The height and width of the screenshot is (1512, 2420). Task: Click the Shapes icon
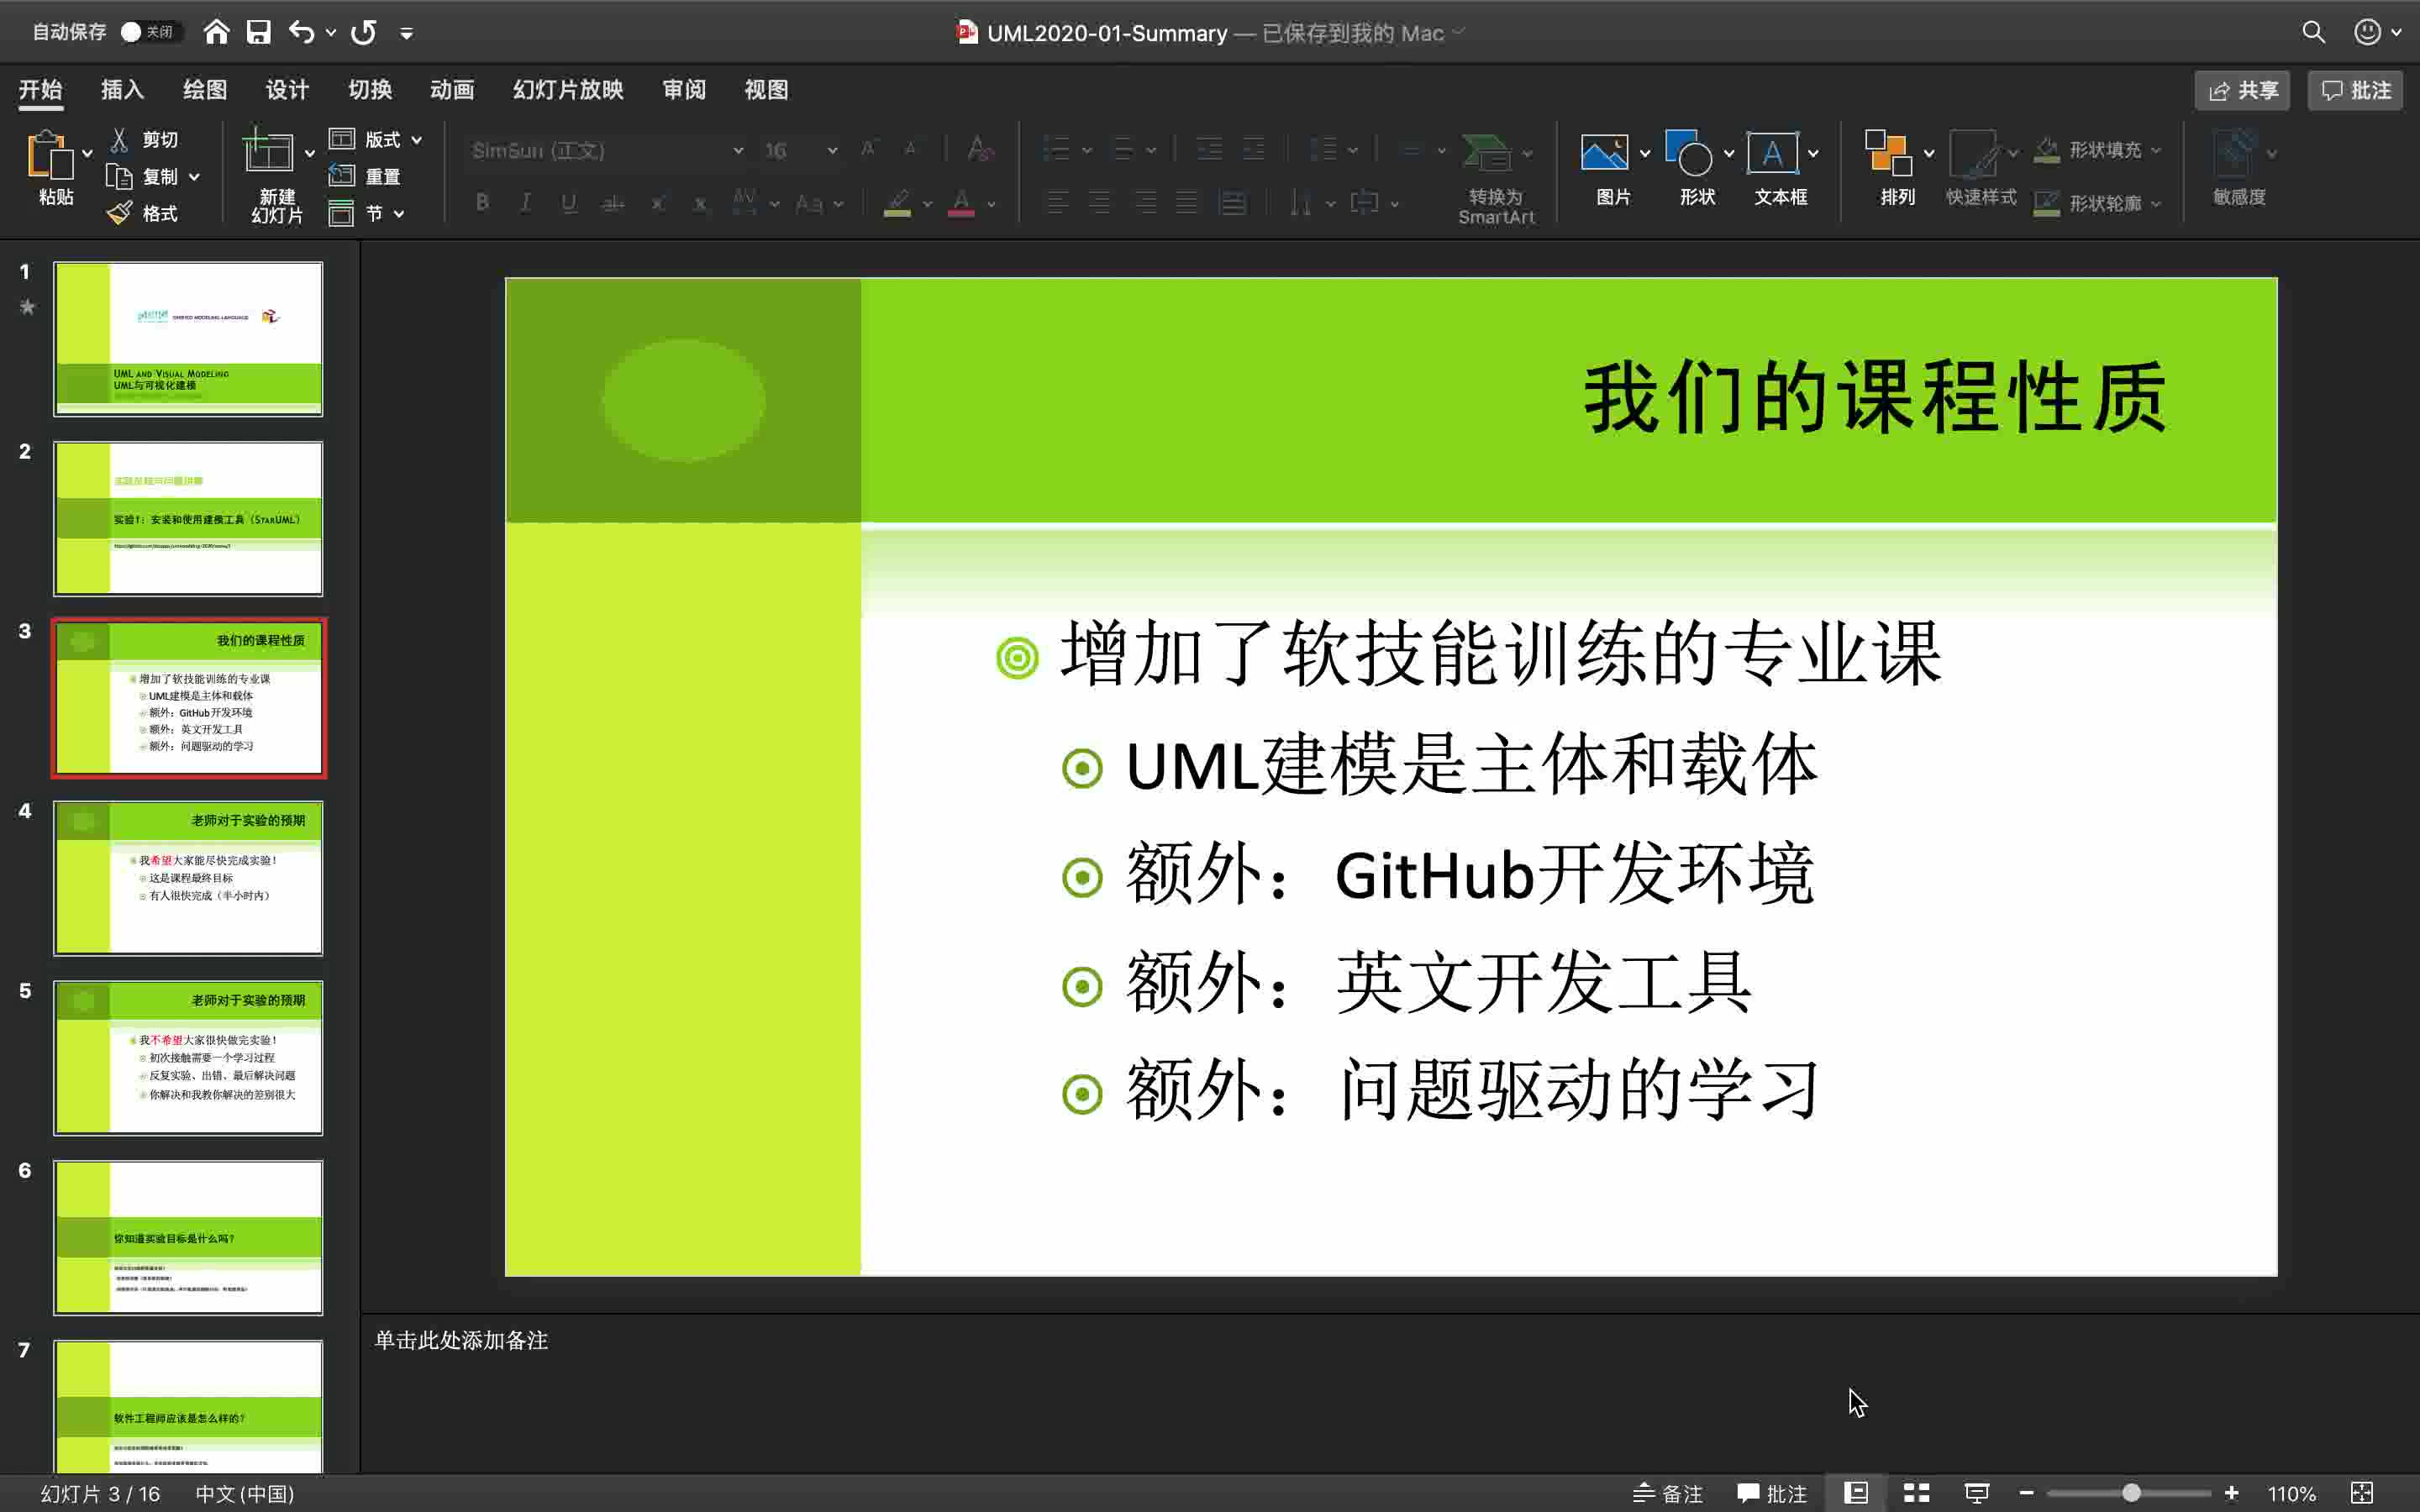tap(1689, 152)
